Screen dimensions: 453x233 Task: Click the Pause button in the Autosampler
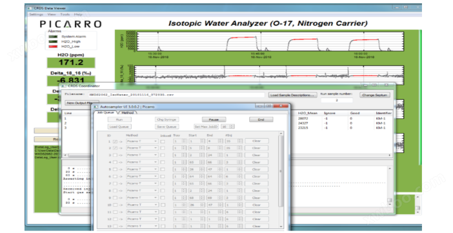tap(214, 119)
